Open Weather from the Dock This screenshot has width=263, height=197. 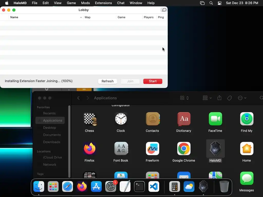189,186
